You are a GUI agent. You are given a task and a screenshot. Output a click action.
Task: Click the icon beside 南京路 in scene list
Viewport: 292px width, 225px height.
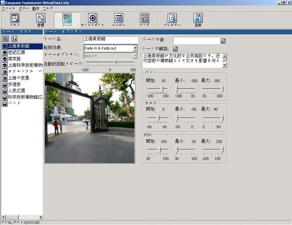coord(5,59)
